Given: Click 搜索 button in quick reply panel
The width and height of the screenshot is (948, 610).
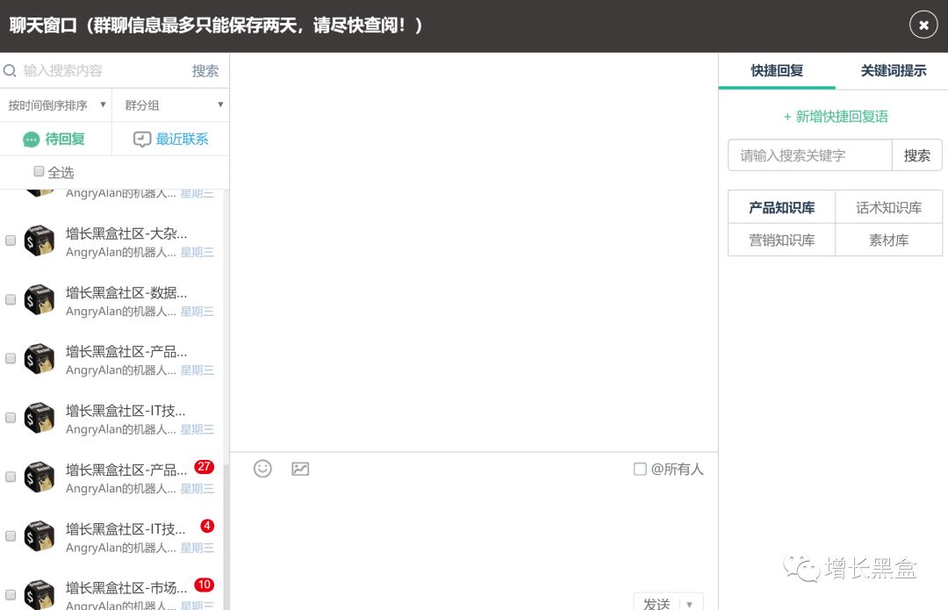Looking at the screenshot, I should pyautogui.click(x=916, y=155).
